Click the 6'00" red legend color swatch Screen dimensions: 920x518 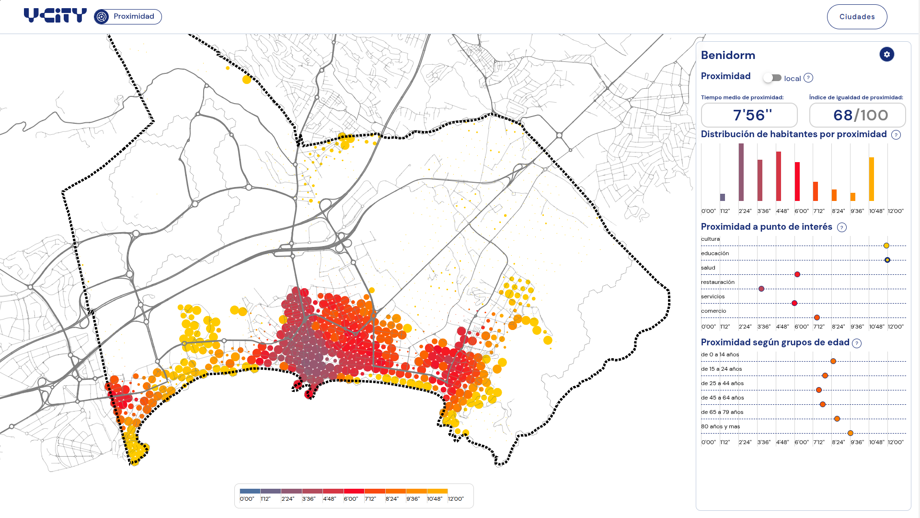coord(354,491)
